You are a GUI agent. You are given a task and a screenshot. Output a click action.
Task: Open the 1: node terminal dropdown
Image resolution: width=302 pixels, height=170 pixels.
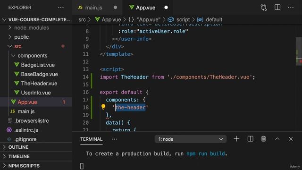191,139
